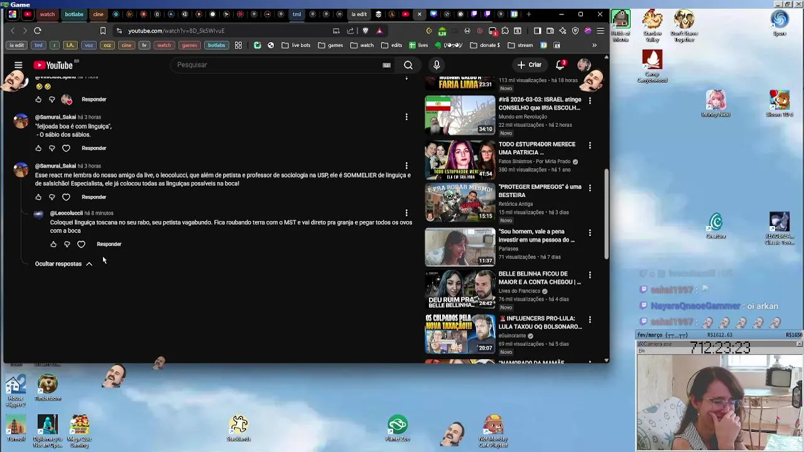
Task: Open "PROTEGER EMPREGOS" video thumbnail
Action: click(x=460, y=202)
